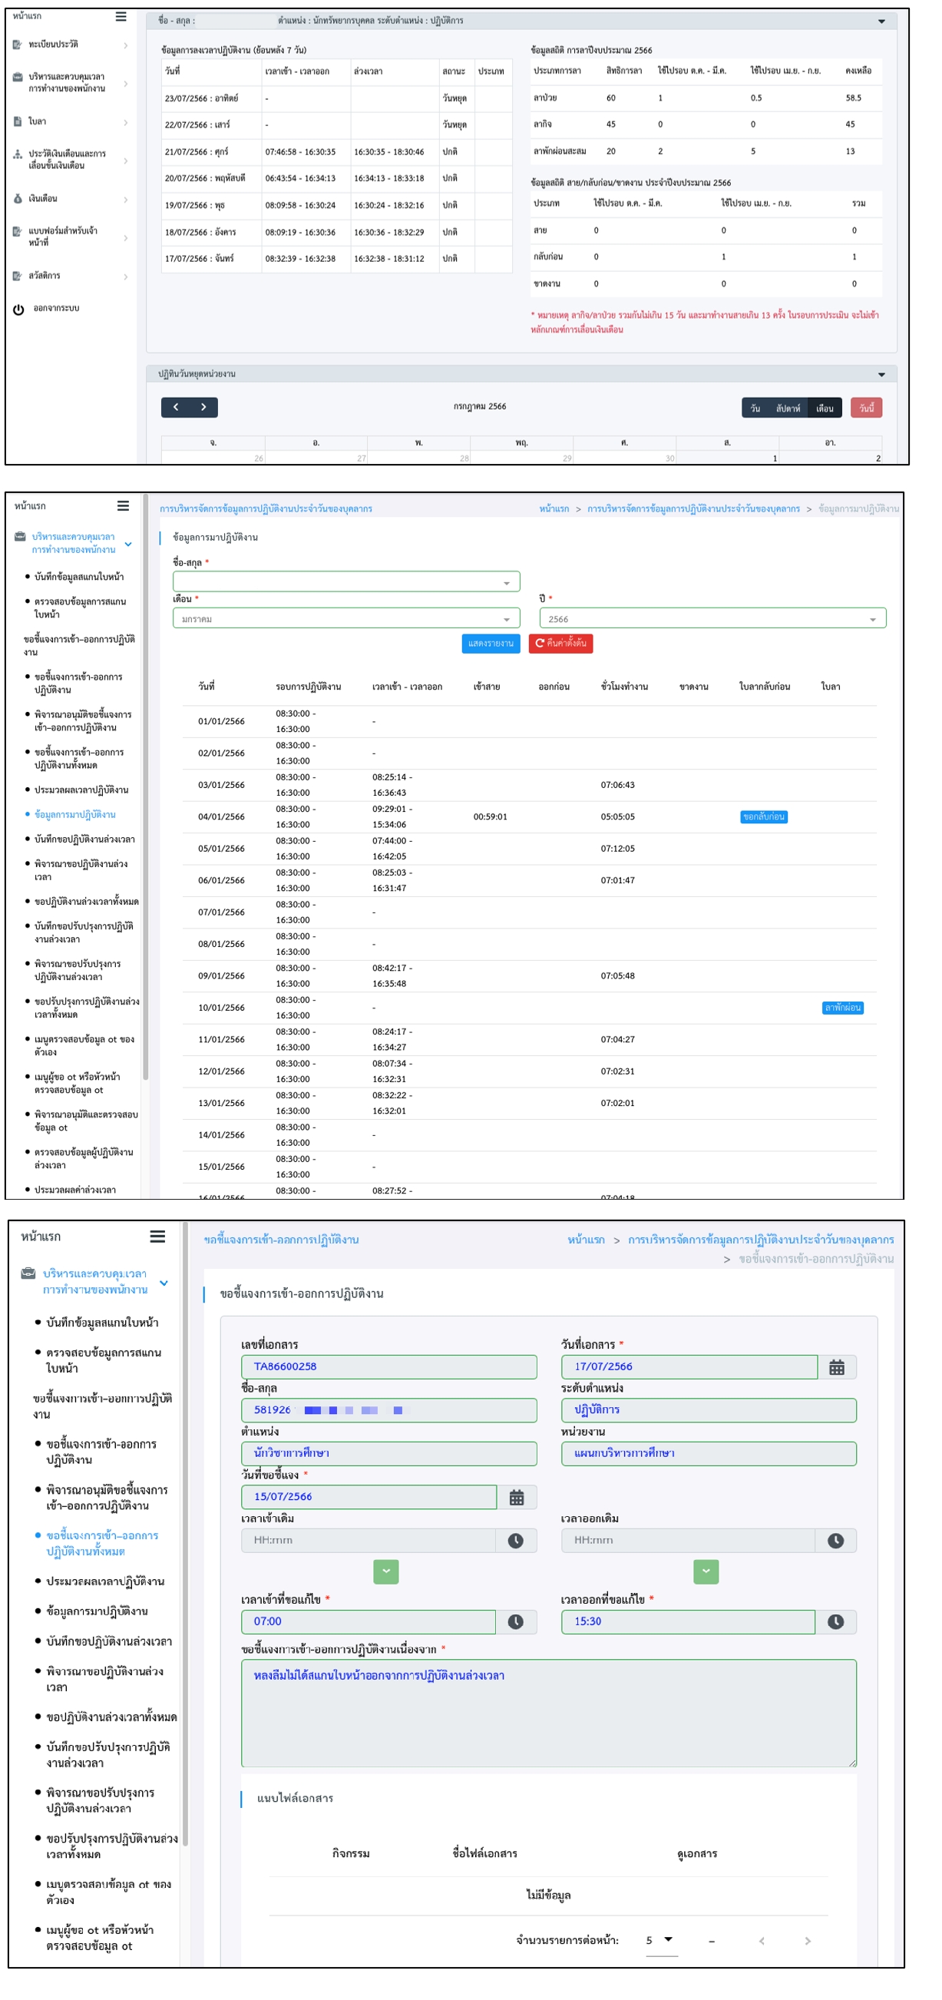
Task: Toggle hamburger menu on ขอชี้แจงการเข้า-ออก form page
Action: (157, 1236)
